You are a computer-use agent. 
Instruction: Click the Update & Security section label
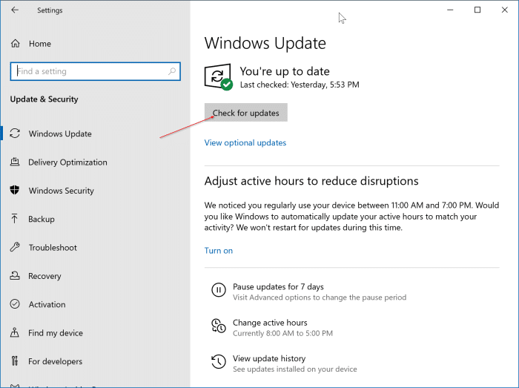click(x=44, y=99)
